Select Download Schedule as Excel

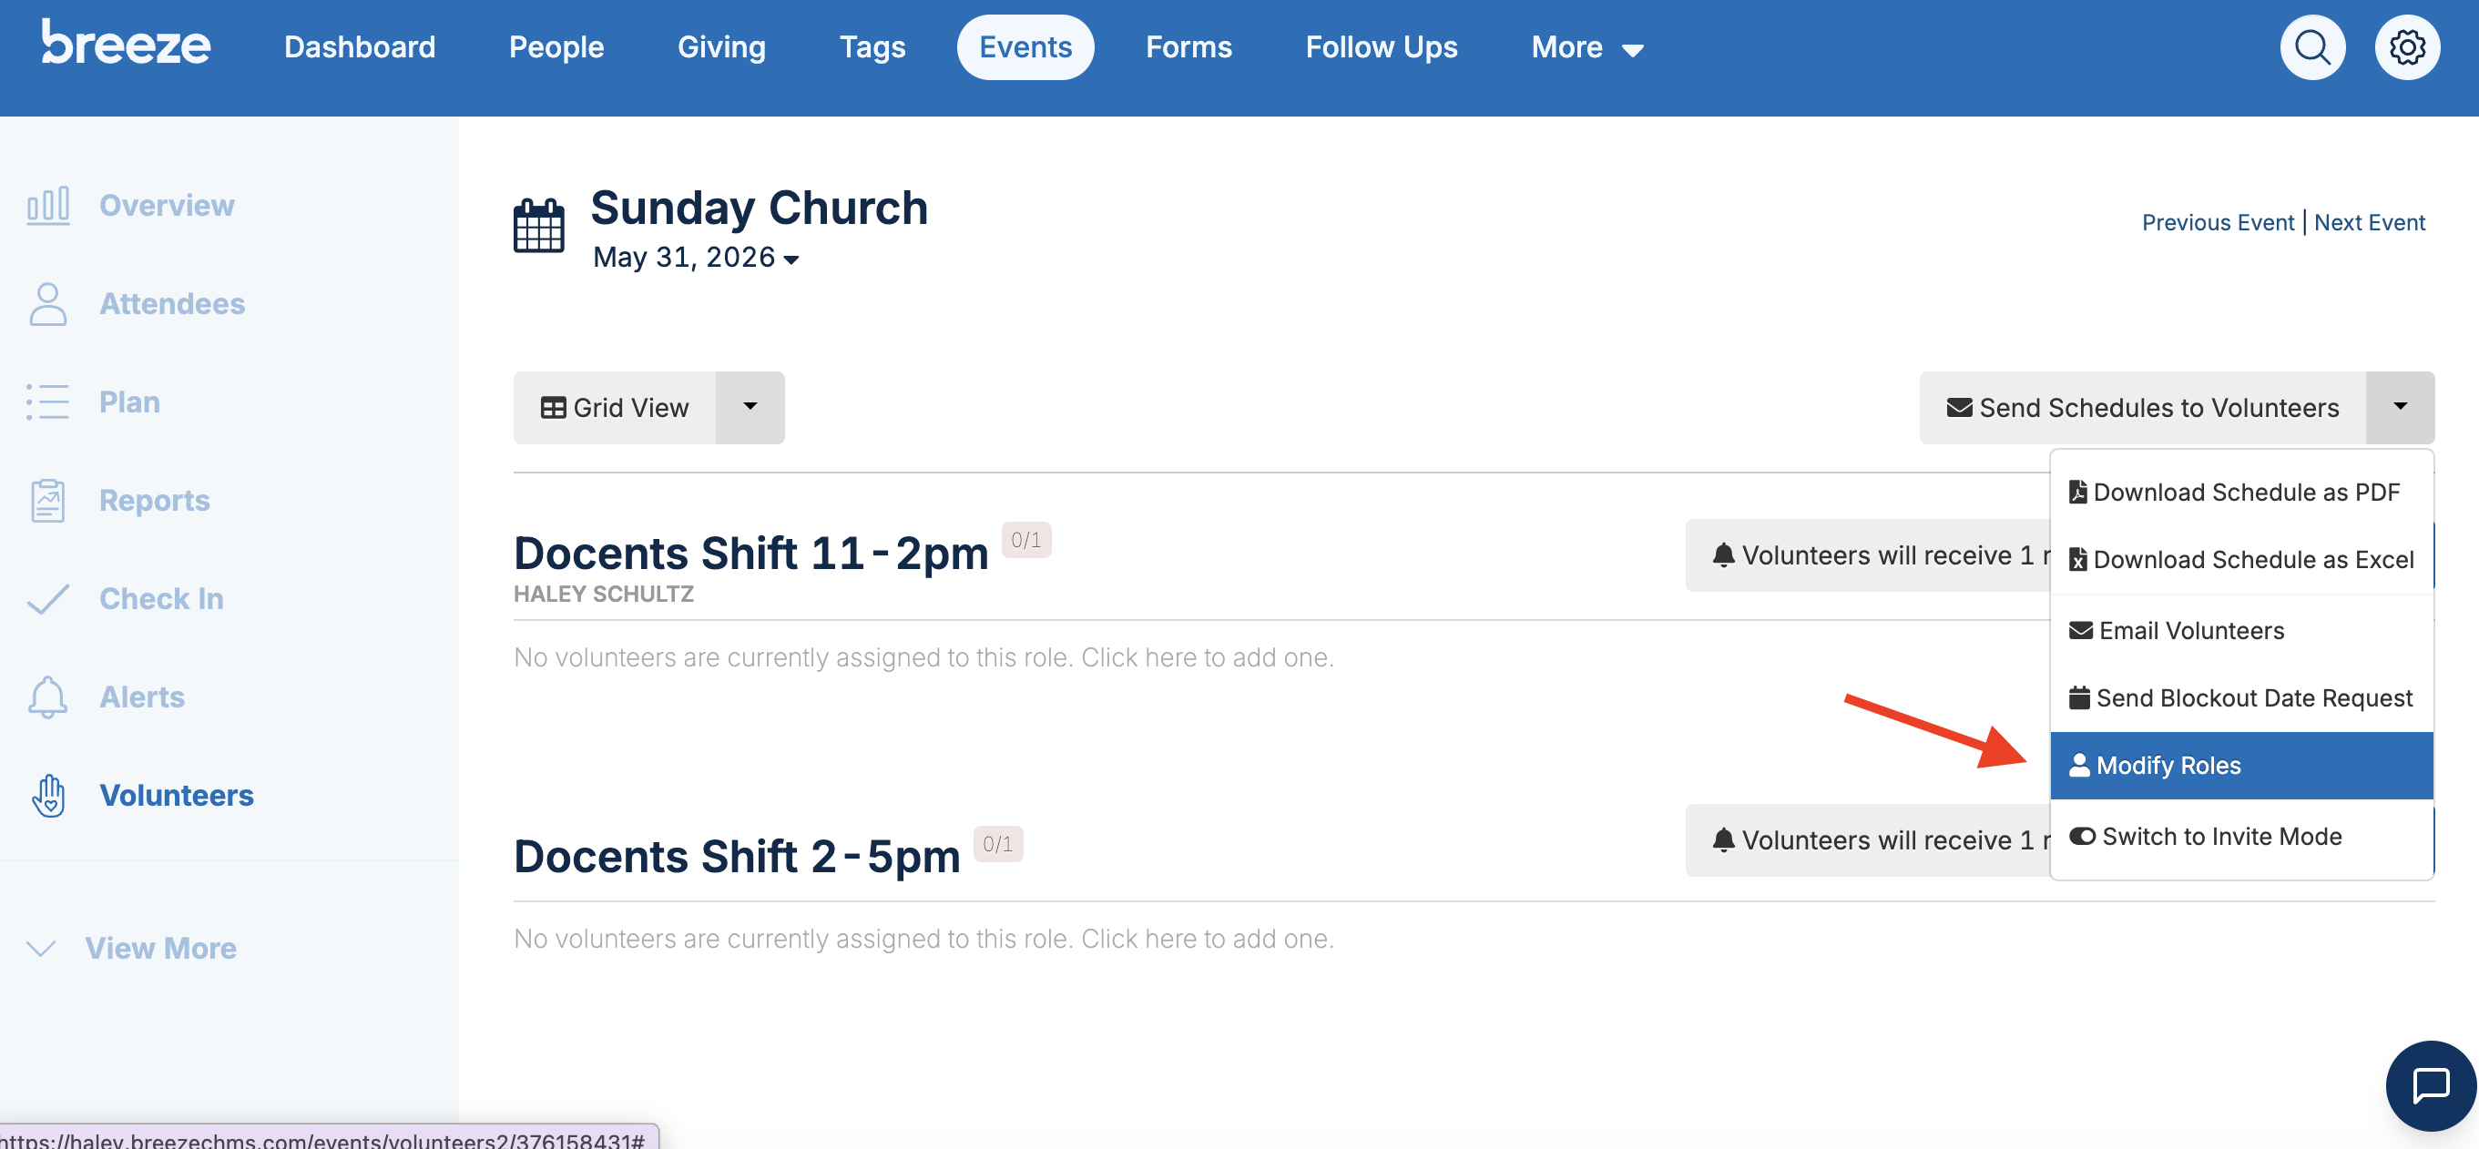click(2241, 559)
